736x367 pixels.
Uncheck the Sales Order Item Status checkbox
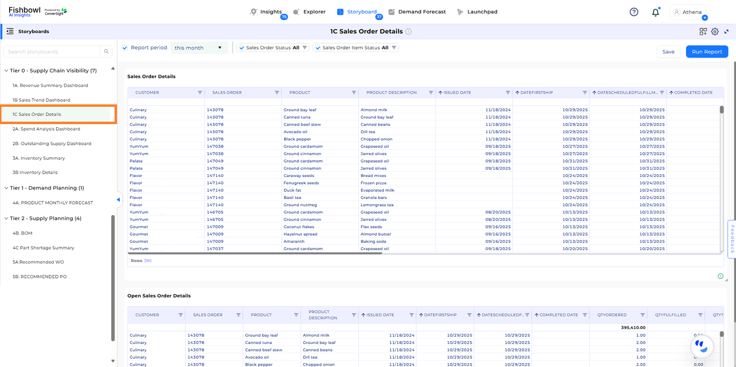click(x=317, y=47)
